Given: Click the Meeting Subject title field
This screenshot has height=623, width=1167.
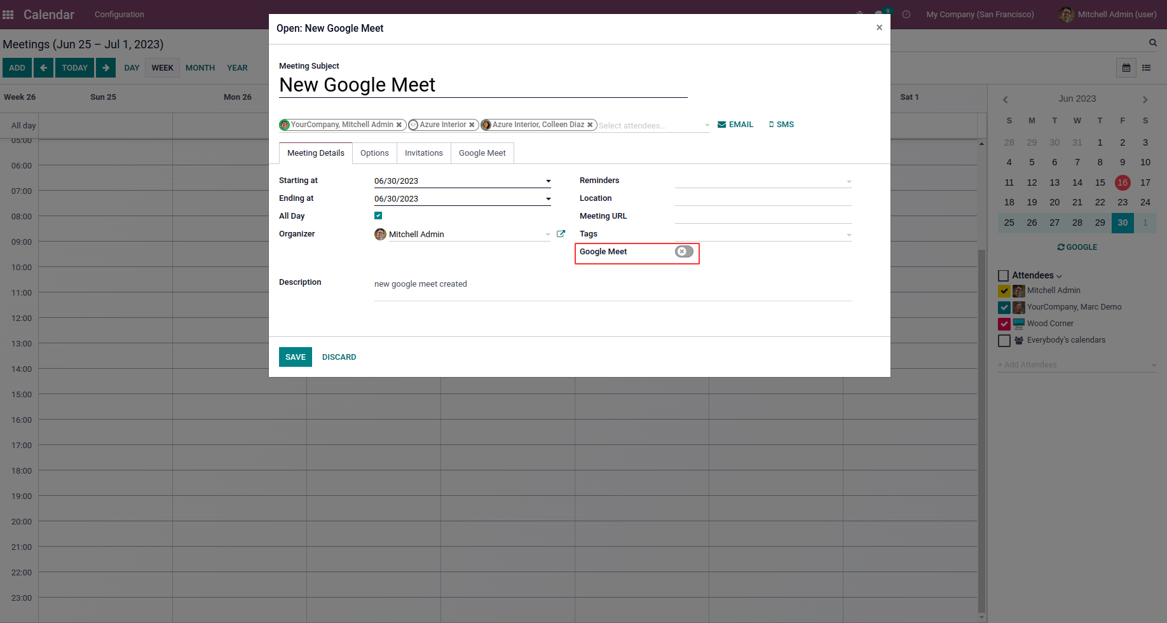Looking at the screenshot, I should (x=483, y=85).
